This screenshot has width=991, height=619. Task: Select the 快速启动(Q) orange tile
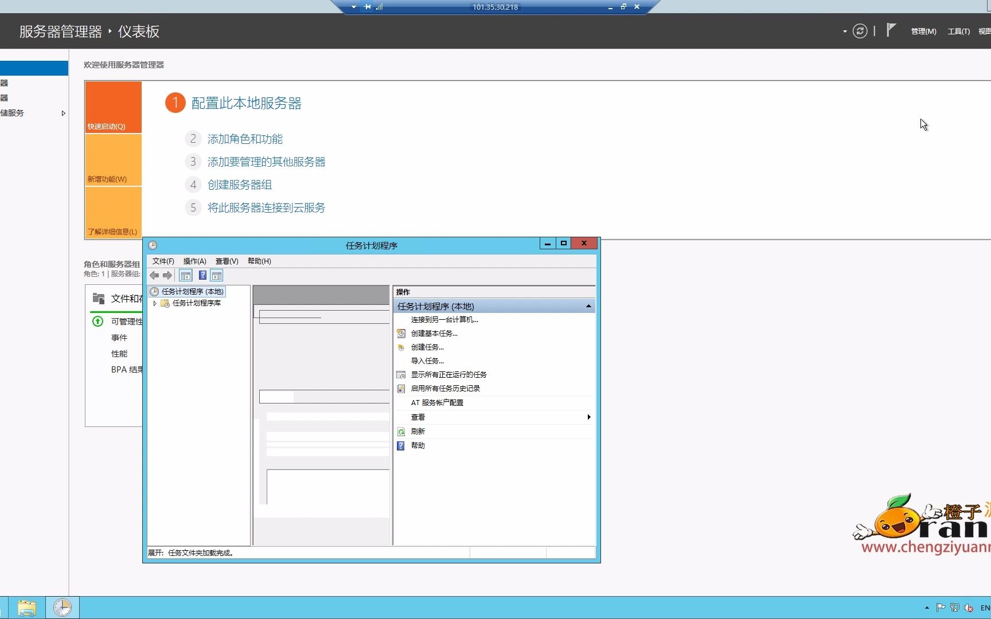point(114,107)
